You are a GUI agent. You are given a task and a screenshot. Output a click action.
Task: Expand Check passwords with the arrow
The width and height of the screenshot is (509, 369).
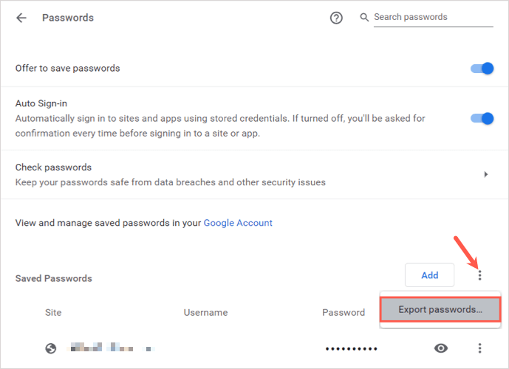click(485, 174)
